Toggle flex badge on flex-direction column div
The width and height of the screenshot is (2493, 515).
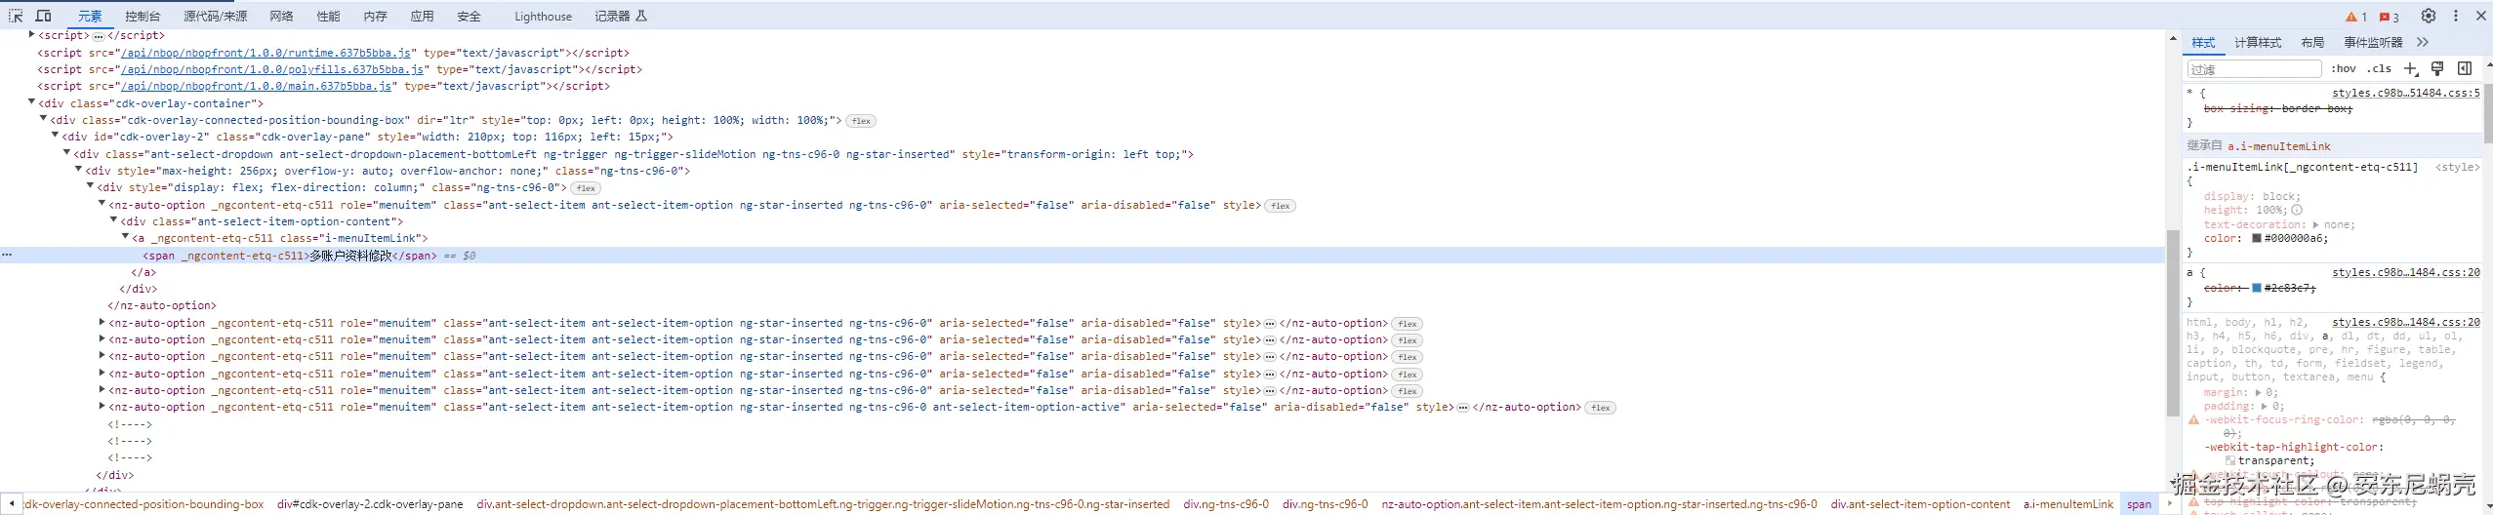coord(586,188)
